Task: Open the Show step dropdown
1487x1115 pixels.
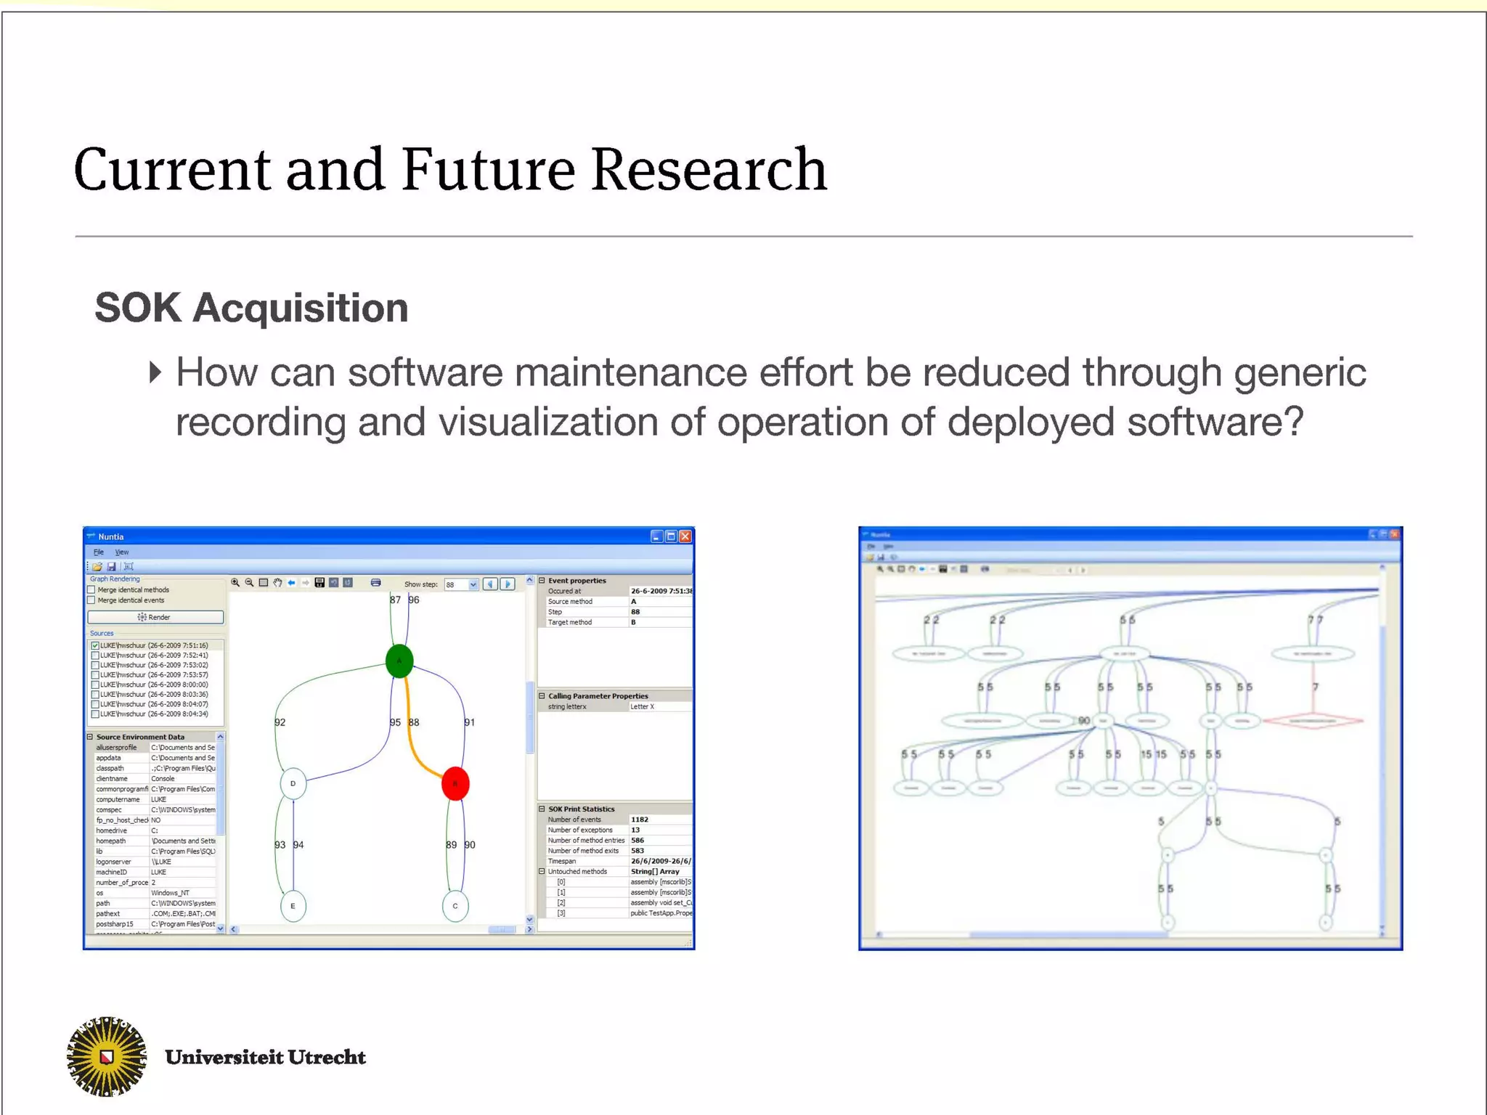Action: point(473,584)
